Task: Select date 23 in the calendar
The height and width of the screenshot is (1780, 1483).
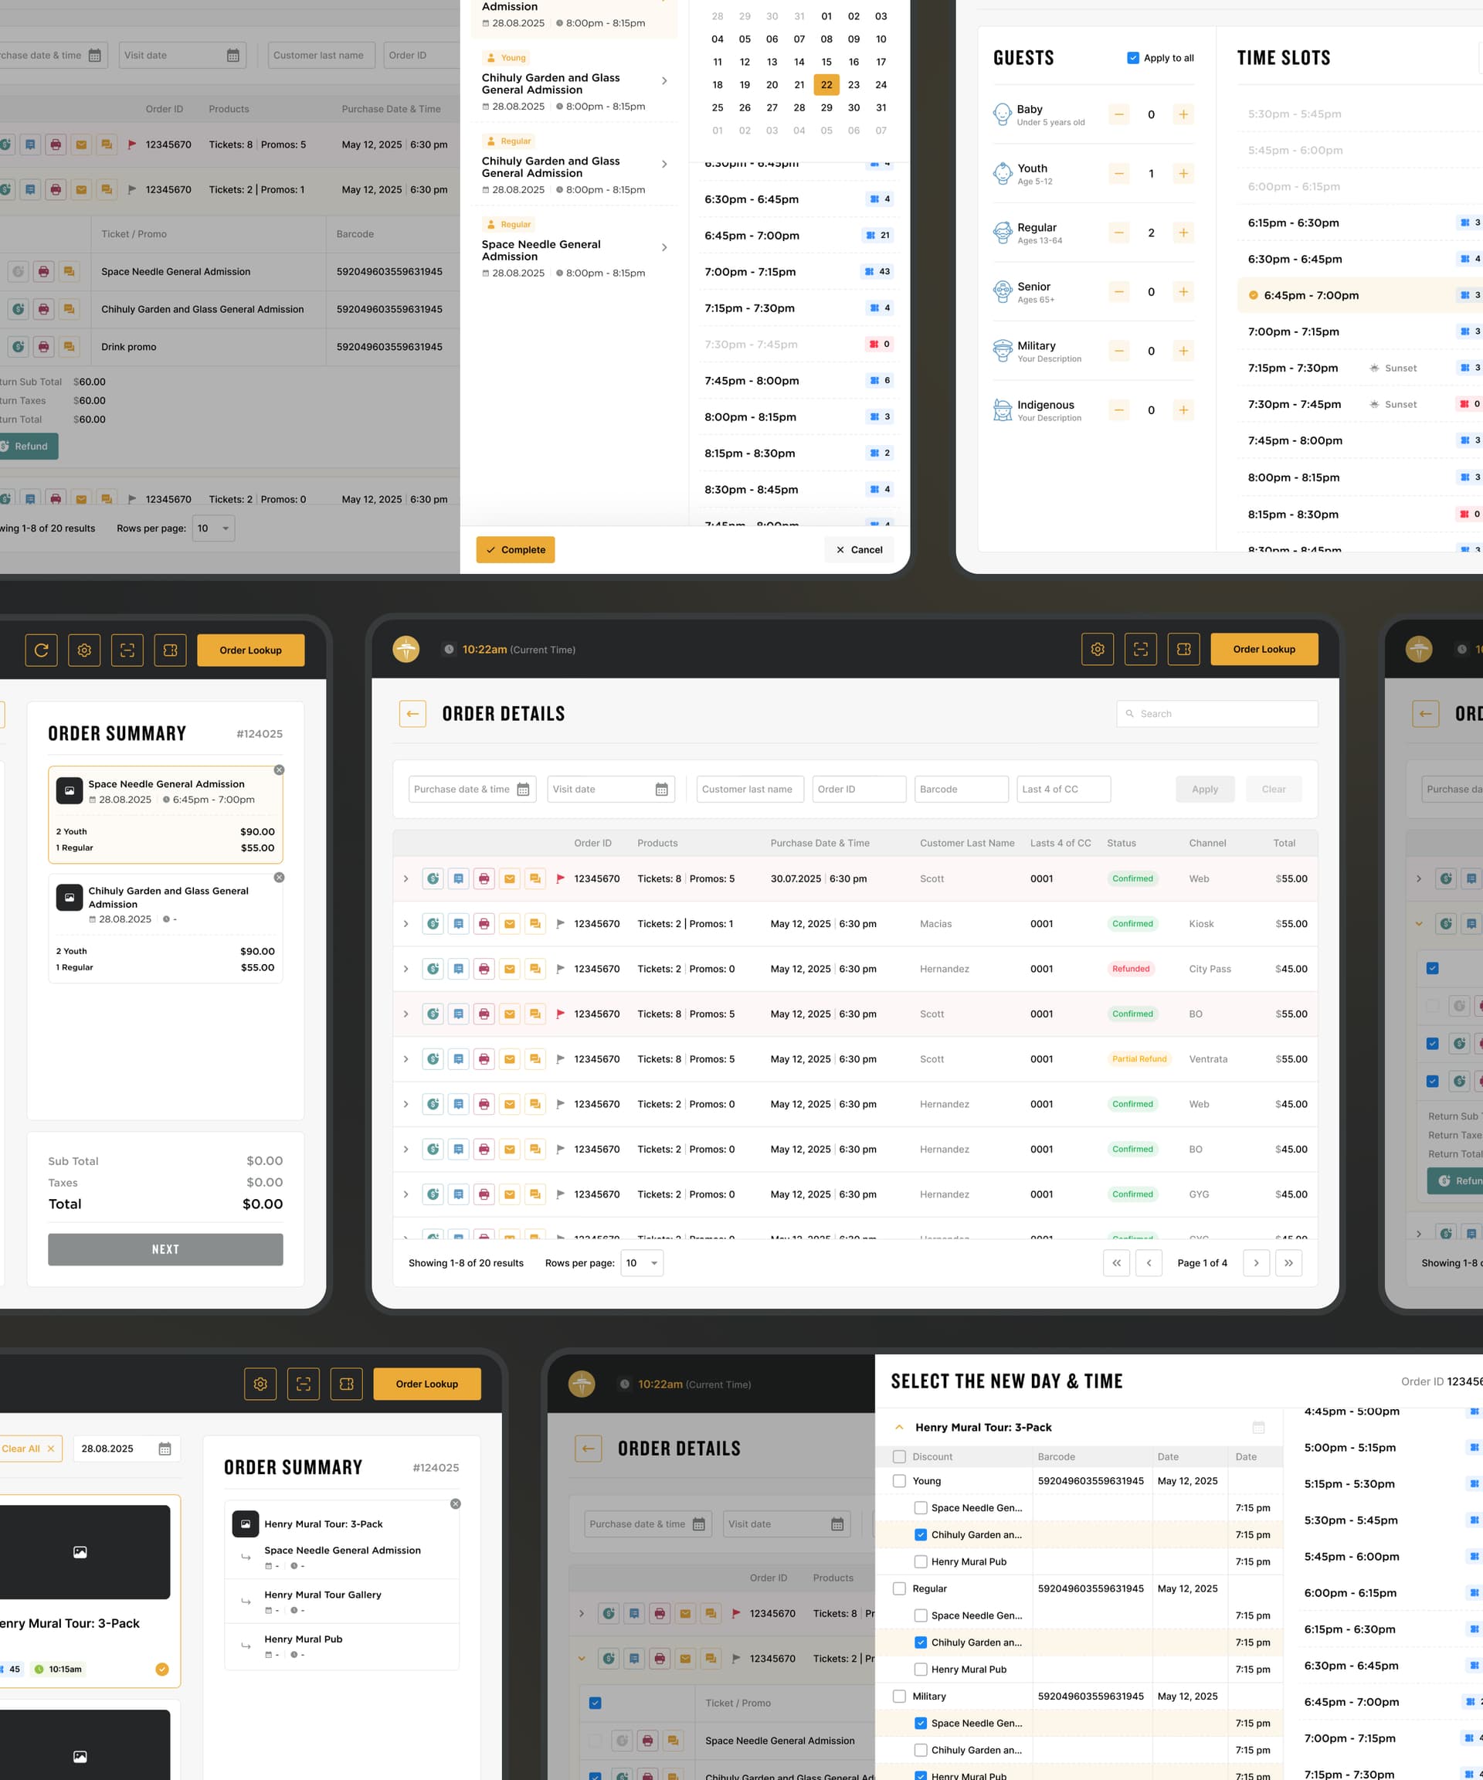Action: point(853,85)
